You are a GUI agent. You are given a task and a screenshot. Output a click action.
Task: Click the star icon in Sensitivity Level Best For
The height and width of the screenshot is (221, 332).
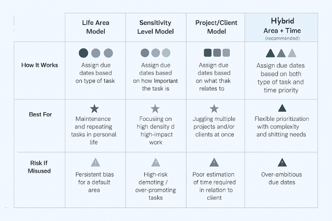[155, 109]
